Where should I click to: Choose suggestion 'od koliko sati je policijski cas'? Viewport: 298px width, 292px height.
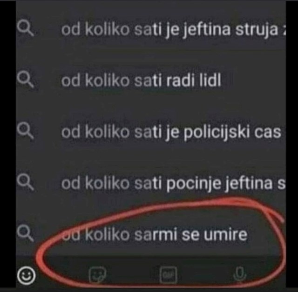171,132
